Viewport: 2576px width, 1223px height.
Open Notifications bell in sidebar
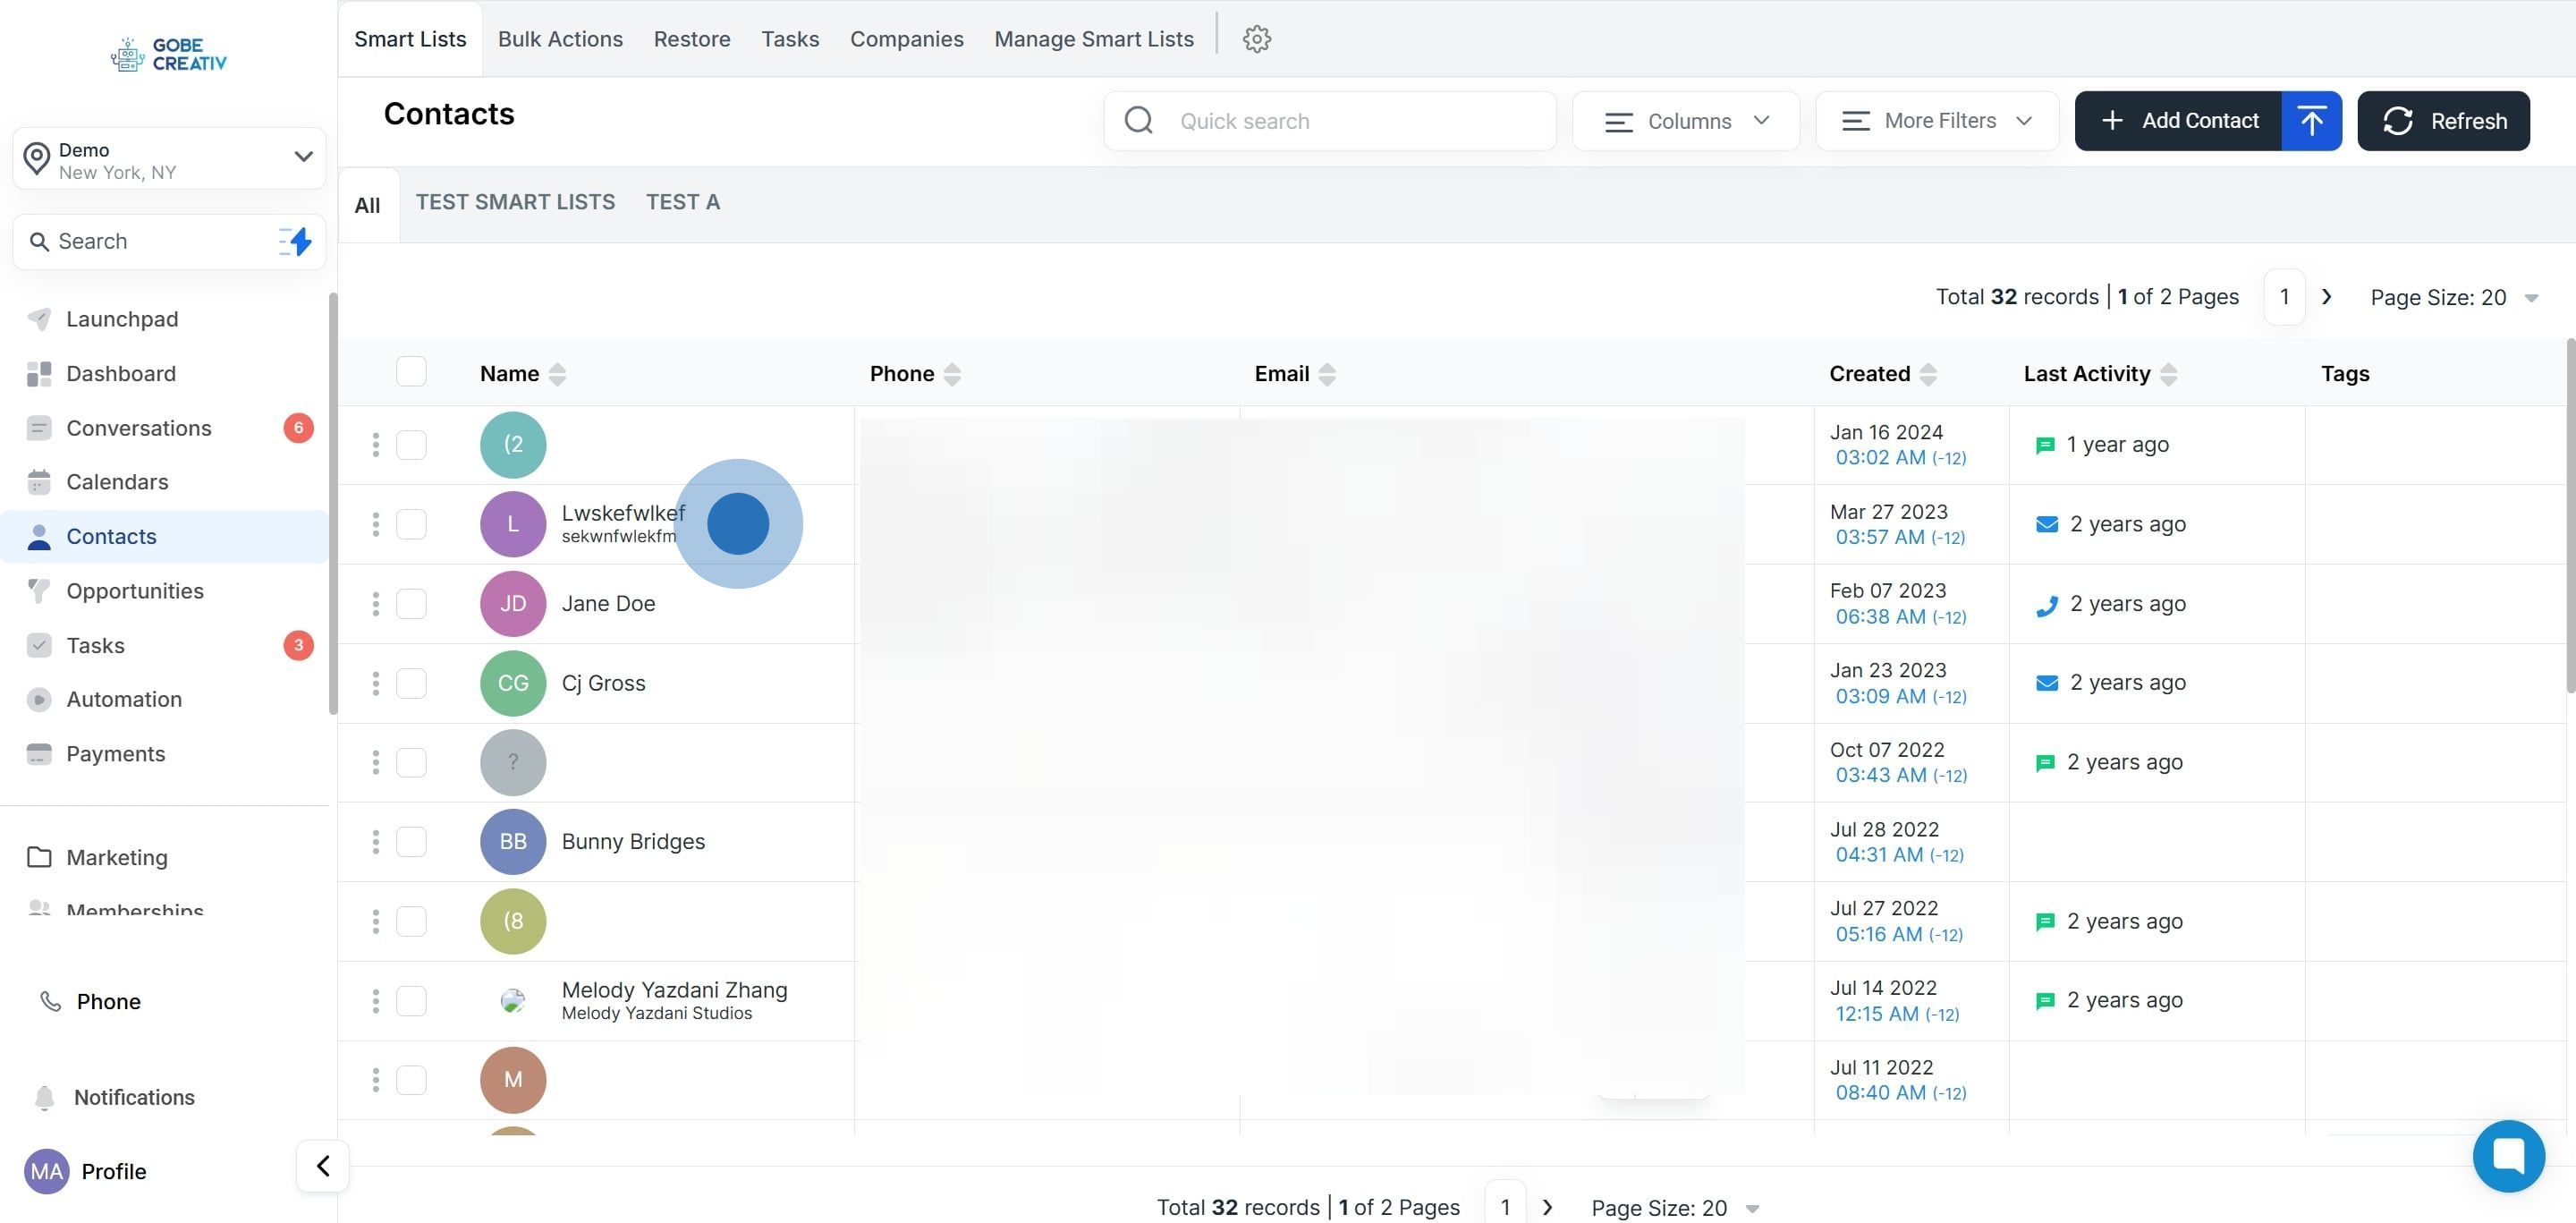click(44, 1097)
